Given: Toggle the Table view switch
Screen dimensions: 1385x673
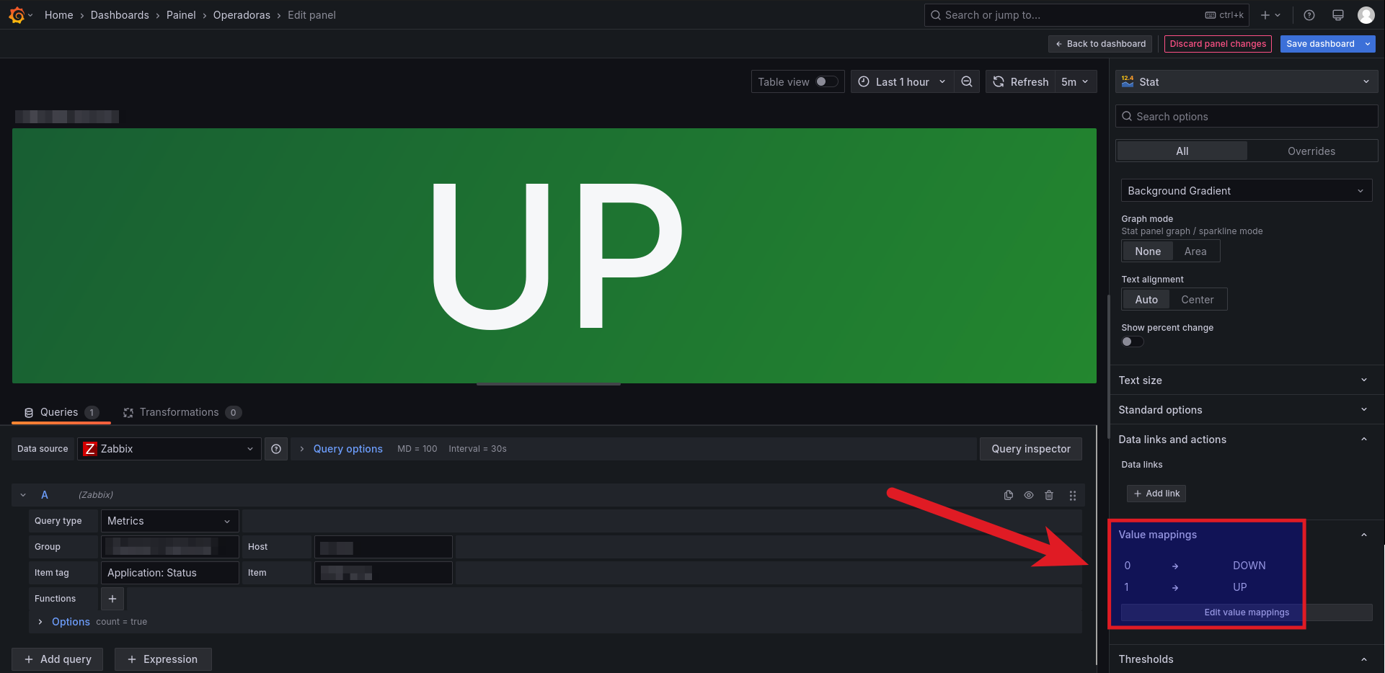Looking at the screenshot, I should (826, 82).
